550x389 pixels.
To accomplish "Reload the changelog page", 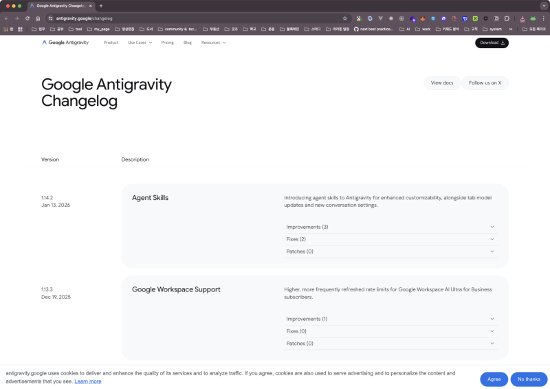I will (27, 19).
